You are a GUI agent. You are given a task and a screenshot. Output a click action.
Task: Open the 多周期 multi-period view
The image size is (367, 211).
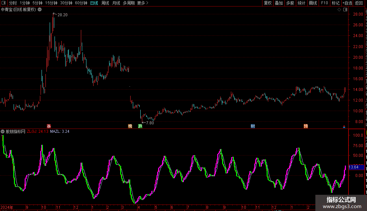(x=129, y=3)
